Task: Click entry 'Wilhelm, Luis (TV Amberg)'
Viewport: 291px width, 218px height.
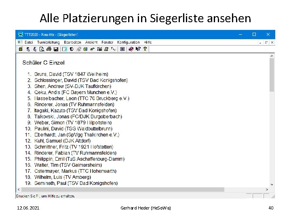Action: click(63, 177)
